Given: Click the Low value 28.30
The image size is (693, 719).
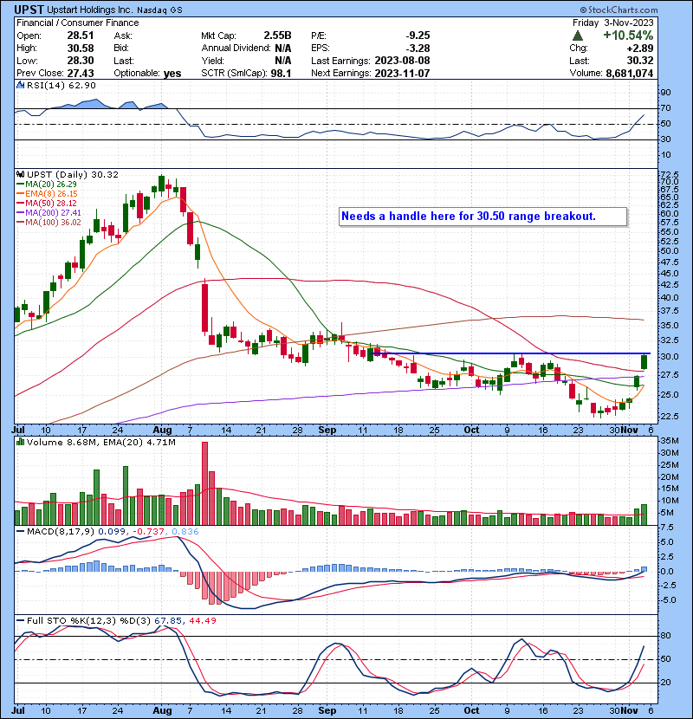Looking at the screenshot, I should tap(81, 61).
